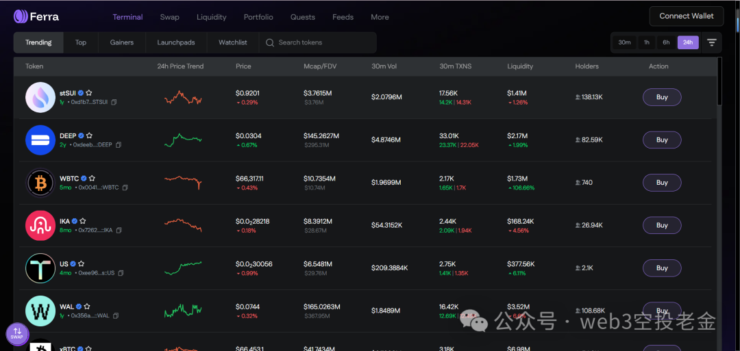Open Portfolio in top navigation
This screenshot has height=351, width=740.
click(258, 17)
